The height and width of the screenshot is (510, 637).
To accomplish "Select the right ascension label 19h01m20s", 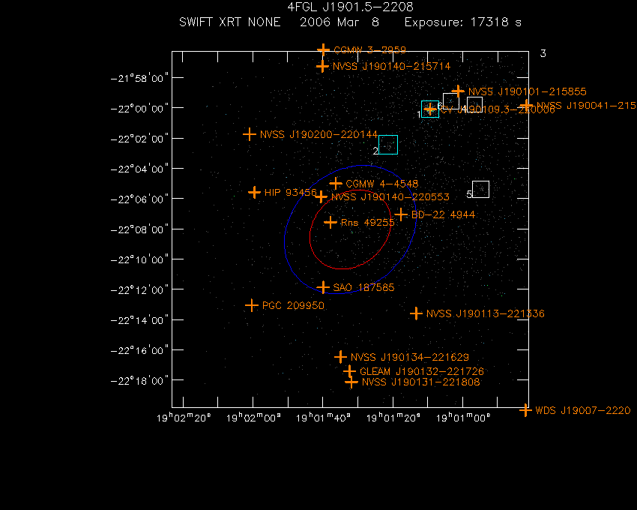I will [x=393, y=418].
